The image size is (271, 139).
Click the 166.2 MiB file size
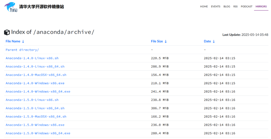point(160,116)
